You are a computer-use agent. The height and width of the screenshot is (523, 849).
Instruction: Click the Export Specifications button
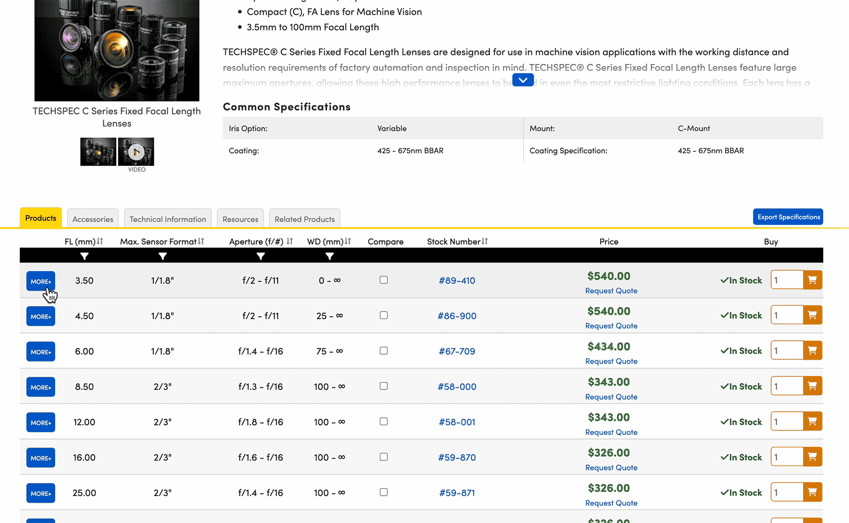[x=788, y=217]
